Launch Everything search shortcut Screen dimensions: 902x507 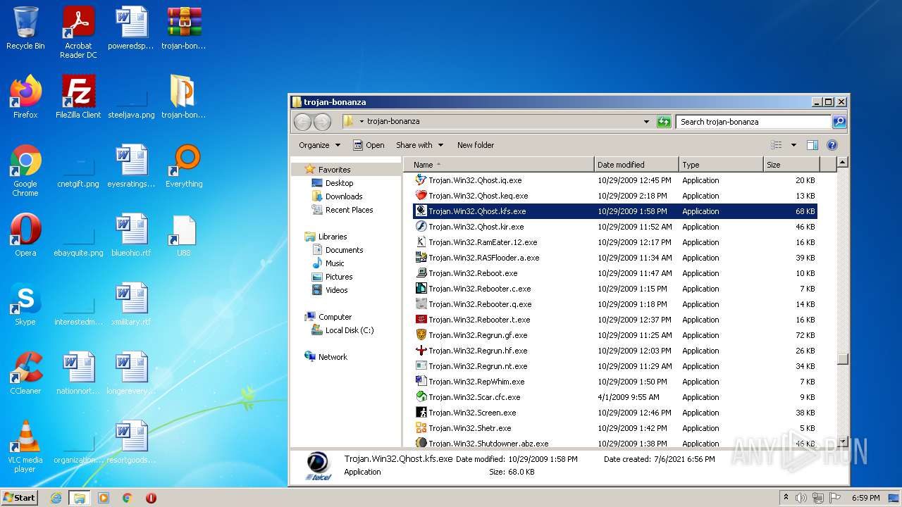coord(184,166)
